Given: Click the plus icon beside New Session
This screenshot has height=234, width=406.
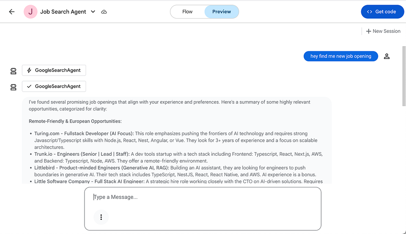Looking at the screenshot, I should tap(368, 31).
